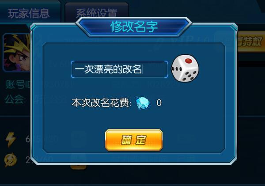This screenshot has height=186, width=265.
Task: Focus the name input field
Action: (x=120, y=69)
